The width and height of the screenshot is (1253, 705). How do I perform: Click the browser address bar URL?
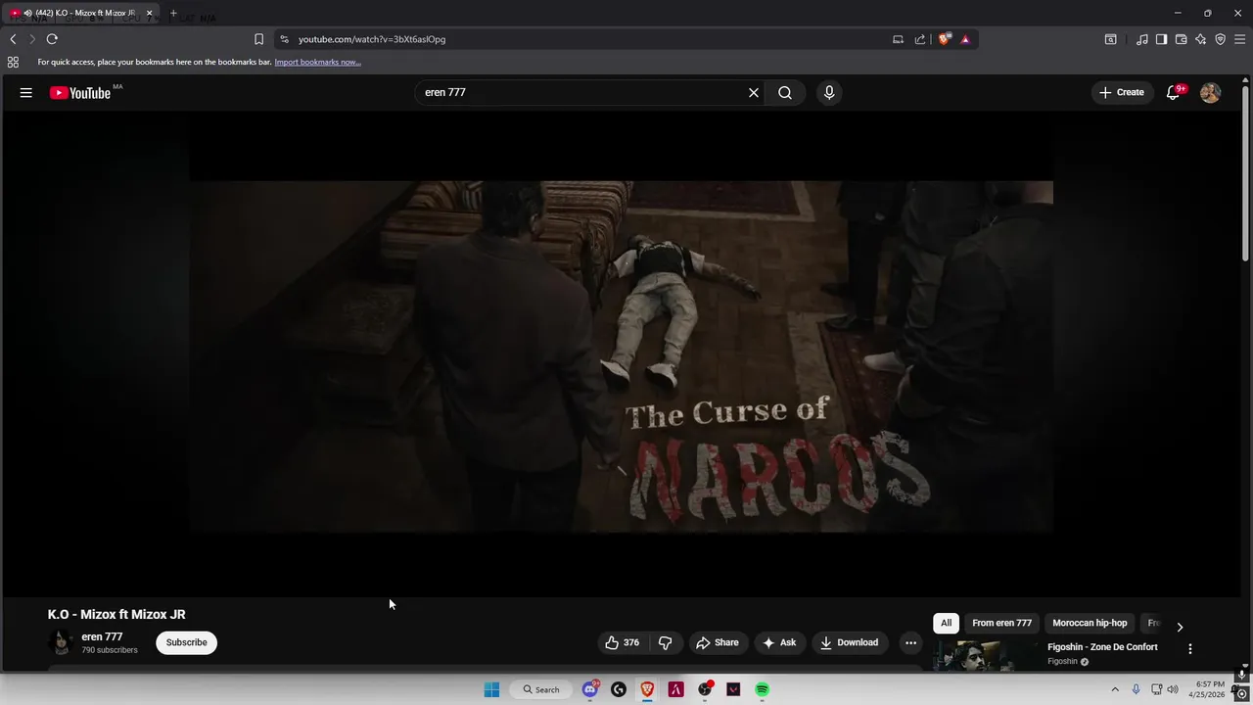(372, 39)
